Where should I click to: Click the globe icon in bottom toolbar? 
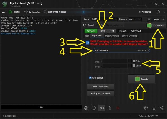[86, 108]
